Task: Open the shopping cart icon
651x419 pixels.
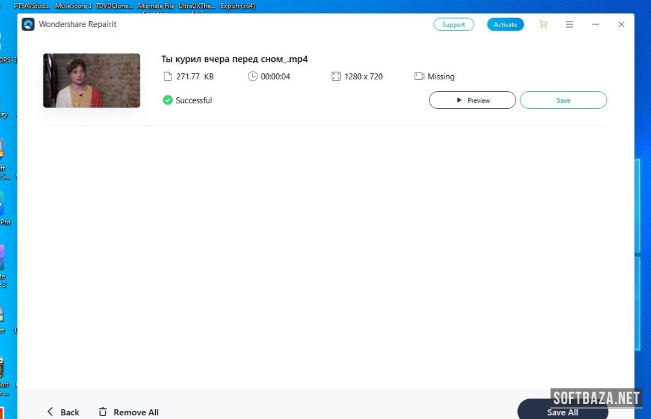Action: [x=543, y=25]
